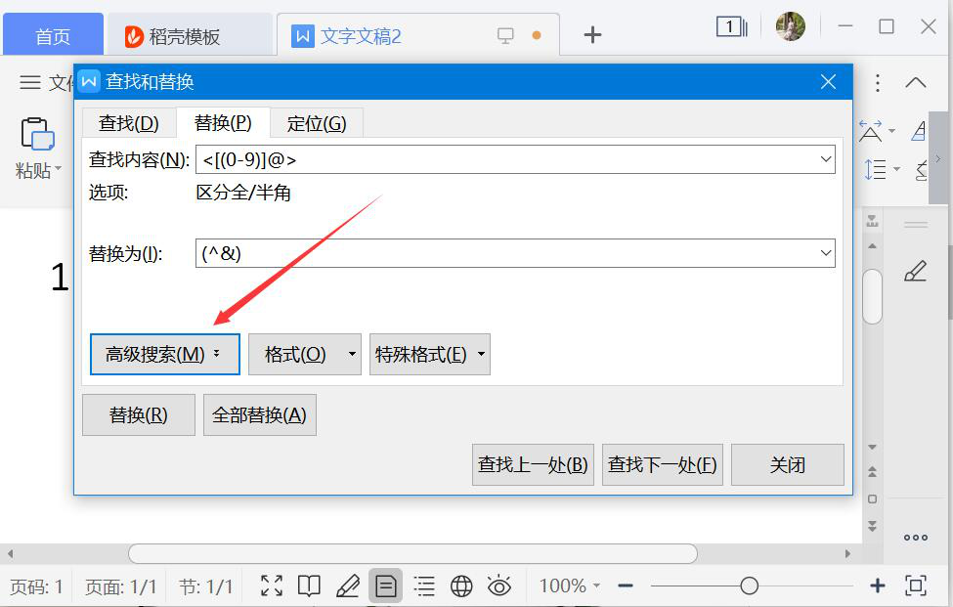Collapse the ribbon with the up chevron
The image size is (953, 607).
coord(916,83)
